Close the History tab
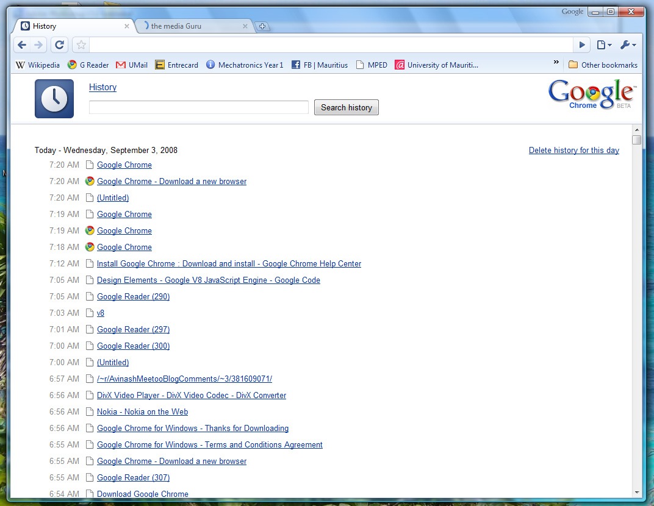Image resolution: width=654 pixels, height=506 pixels. tap(126, 26)
